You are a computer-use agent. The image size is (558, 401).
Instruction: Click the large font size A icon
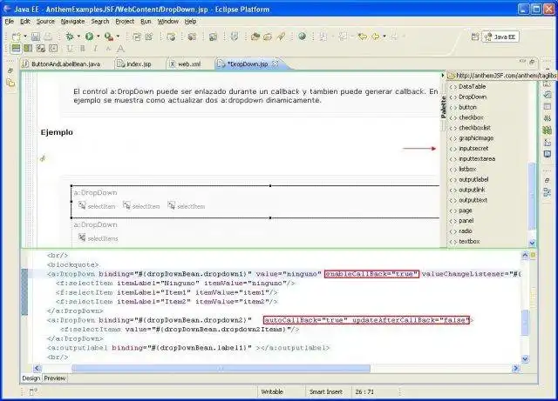[121, 49]
